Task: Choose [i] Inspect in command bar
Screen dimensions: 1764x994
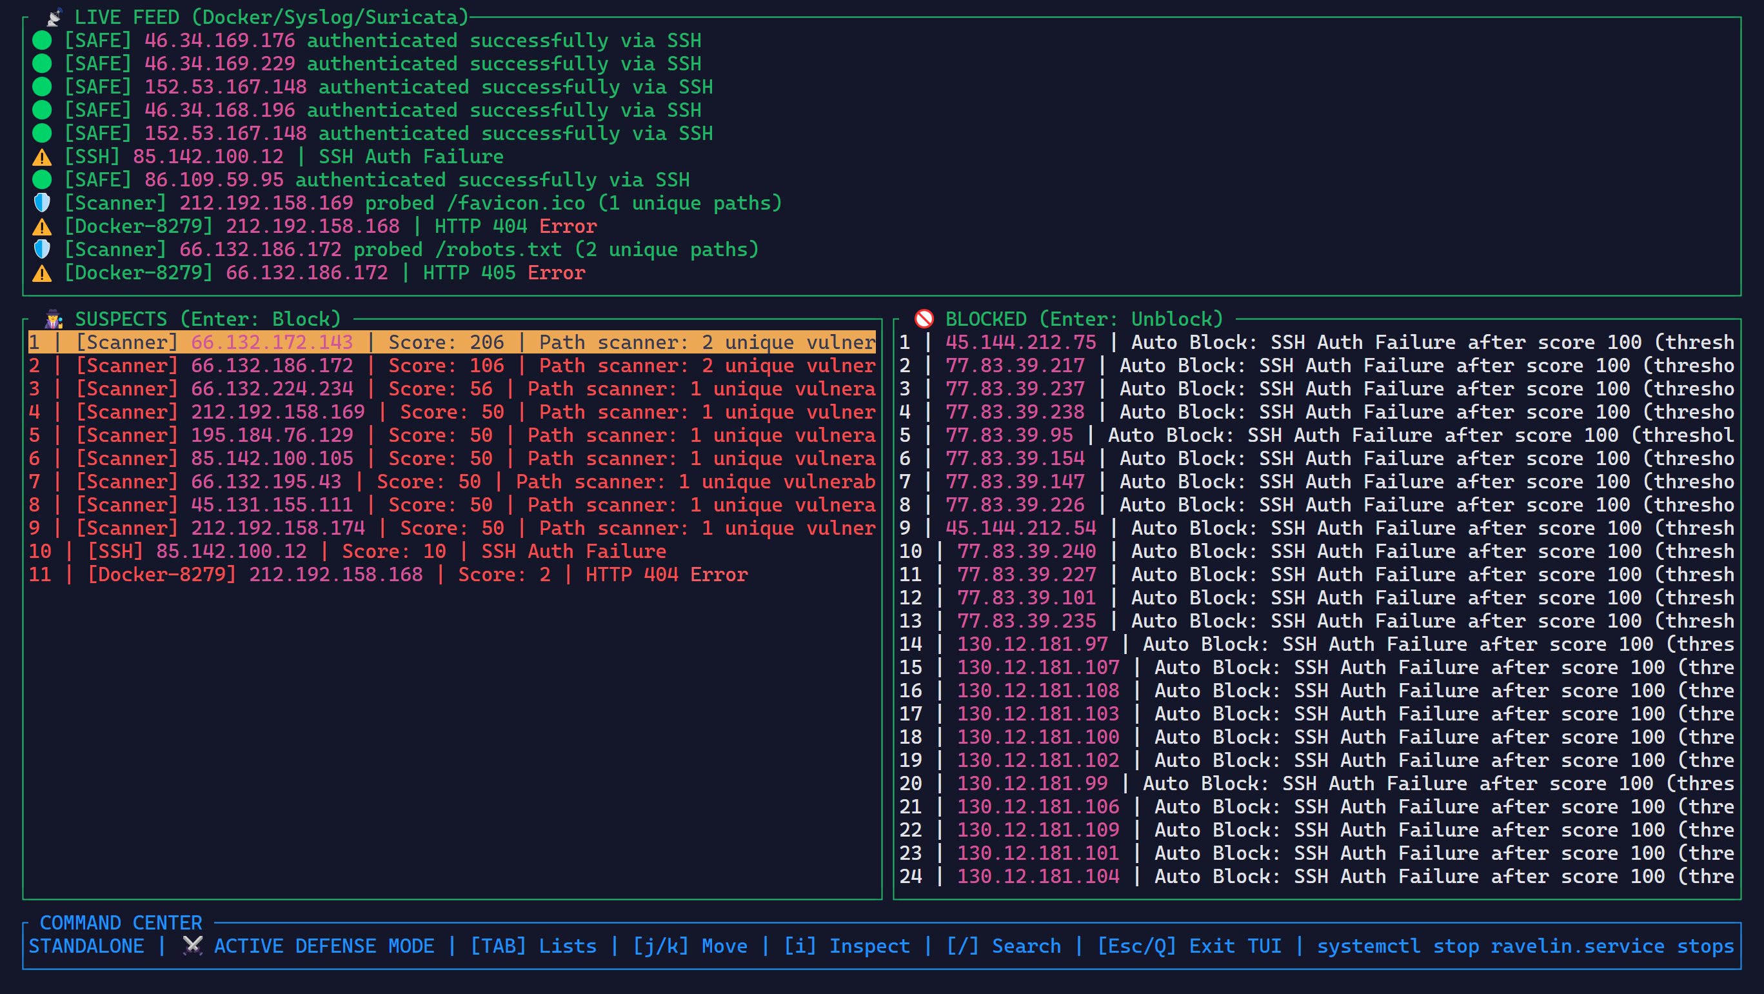Action: [x=847, y=946]
